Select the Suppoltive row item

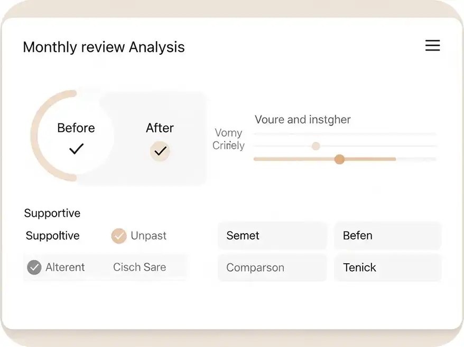tap(52, 236)
